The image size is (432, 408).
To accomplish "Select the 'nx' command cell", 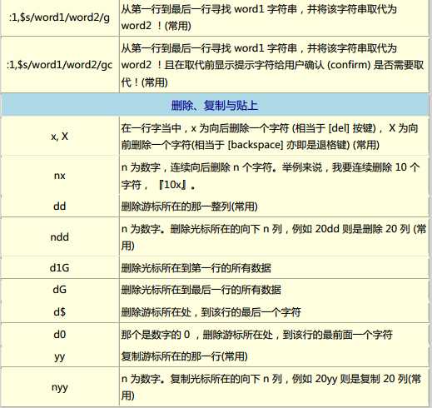I will 59,176.
